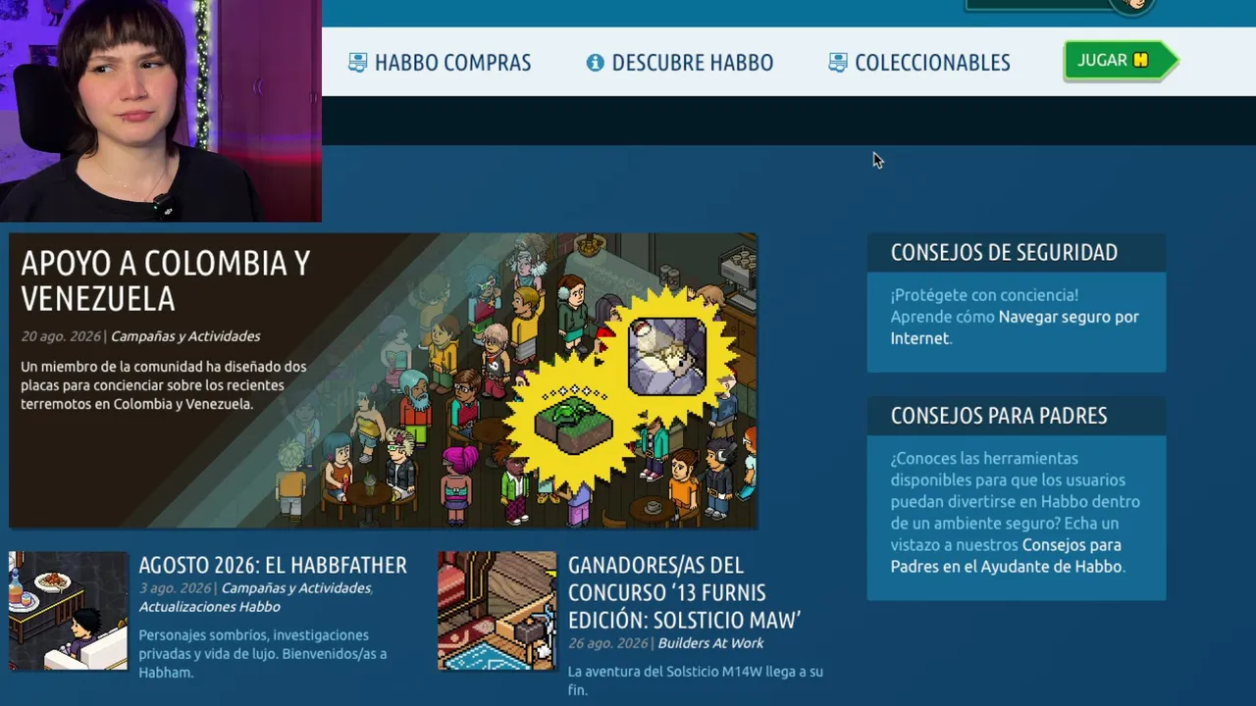Click the 13 Furnis contest article thumbnail

(497, 611)
